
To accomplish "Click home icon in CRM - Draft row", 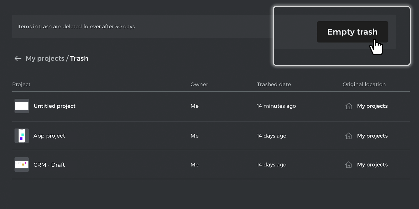I will 349,165.
